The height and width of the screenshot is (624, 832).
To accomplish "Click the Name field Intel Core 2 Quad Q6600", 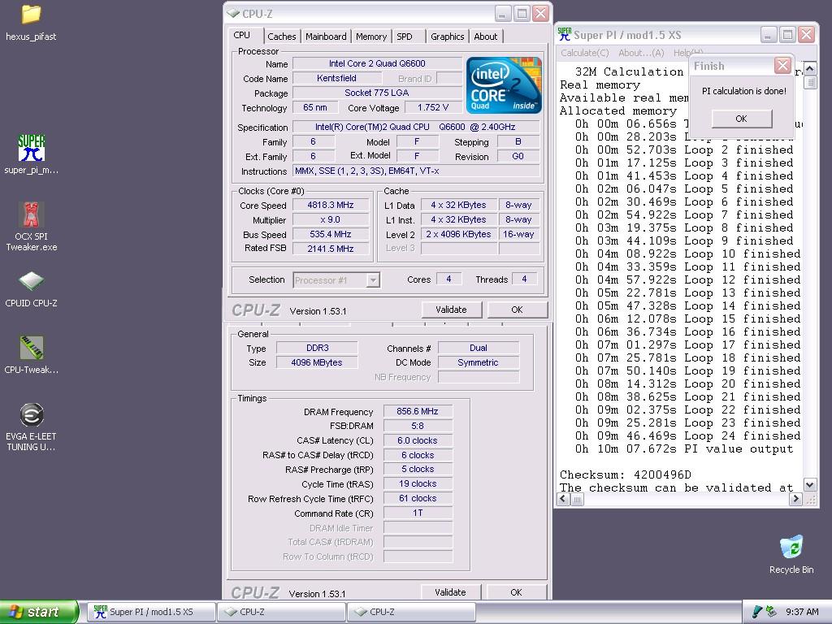I will tap(377, 63).
